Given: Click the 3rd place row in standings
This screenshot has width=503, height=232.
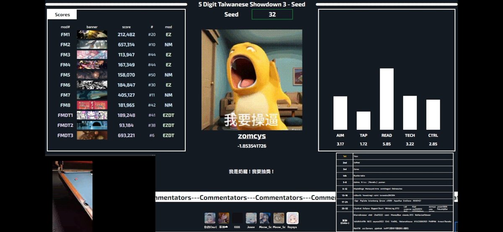Looking at the screenshot, I should click(395, 169).
